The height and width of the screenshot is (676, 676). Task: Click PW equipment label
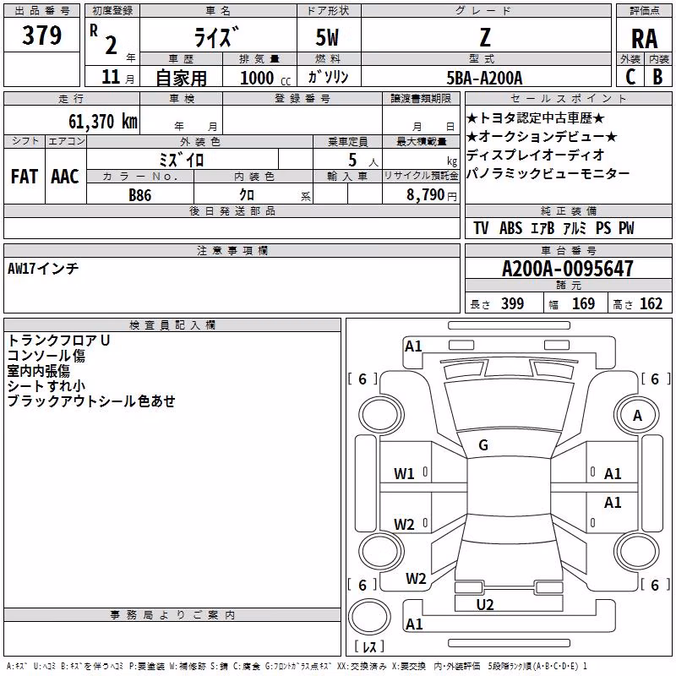(626, 228)
